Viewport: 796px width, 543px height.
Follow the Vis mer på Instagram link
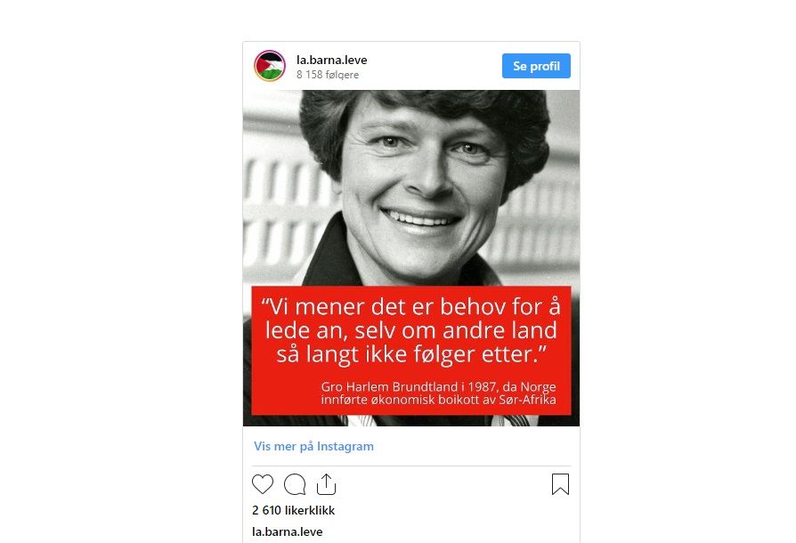pyautogui.click(x=313, y=446)
